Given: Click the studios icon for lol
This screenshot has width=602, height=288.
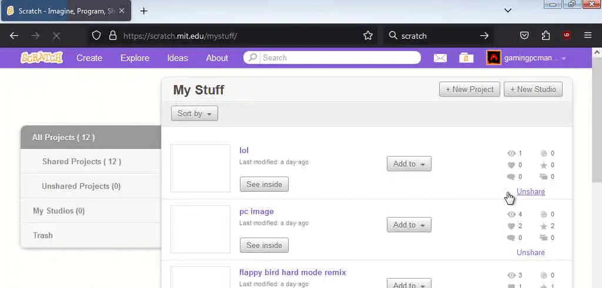Looking at the screenshot, I should click(543, 177).
